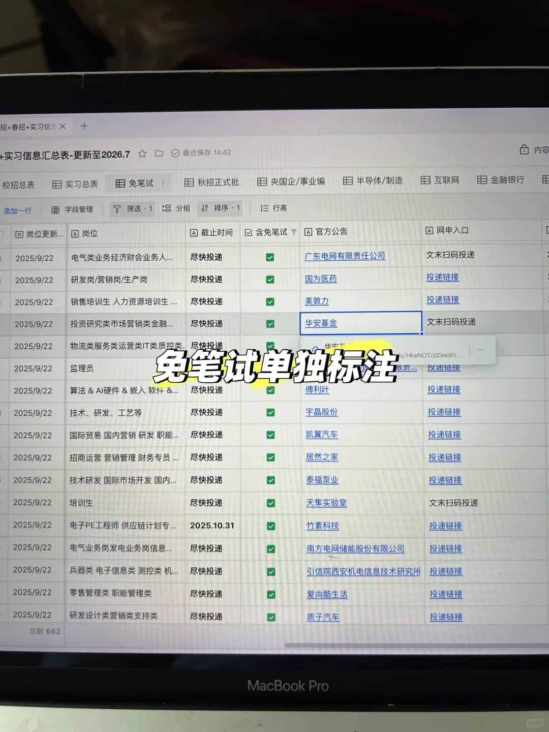Open 投递链接 in the 国为医药 row
Image resolution: width=549 pixels, height=732 pixels.
[442, 278]
